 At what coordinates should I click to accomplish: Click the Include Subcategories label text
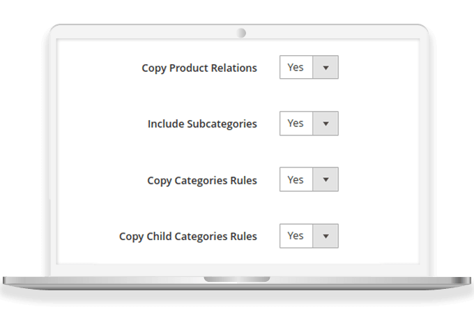click(202, 124)
